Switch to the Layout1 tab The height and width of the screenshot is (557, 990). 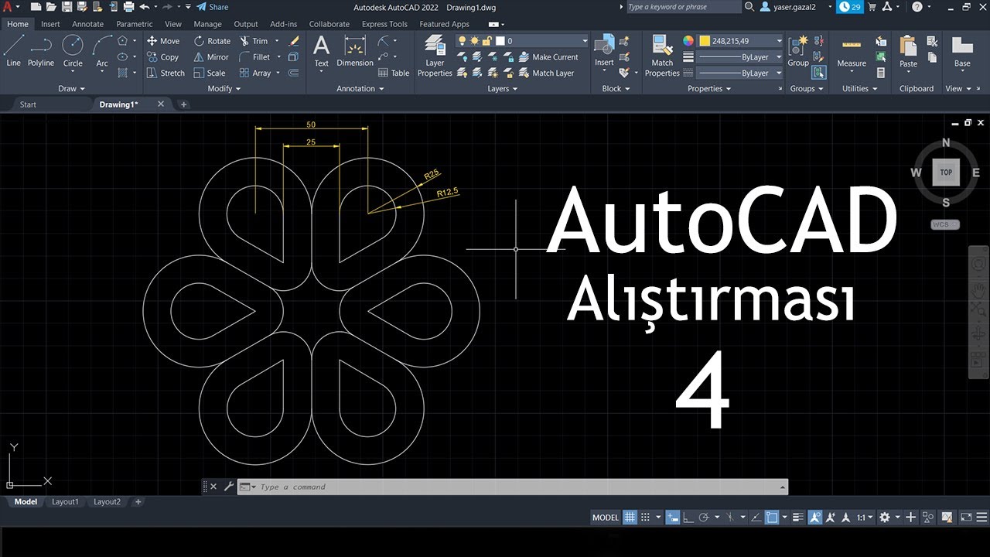65,502
